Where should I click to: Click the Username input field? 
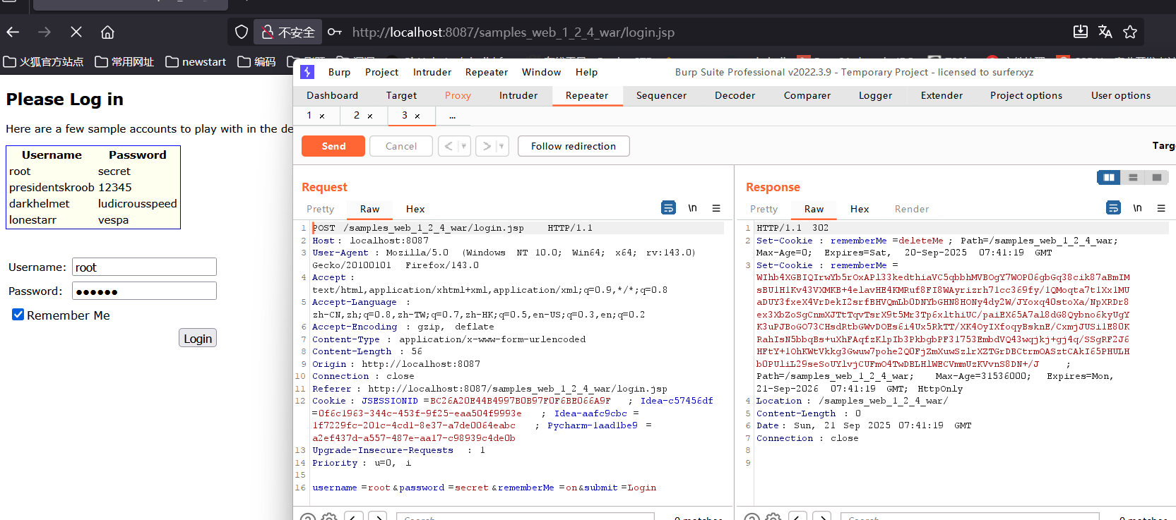click(144, 267)
